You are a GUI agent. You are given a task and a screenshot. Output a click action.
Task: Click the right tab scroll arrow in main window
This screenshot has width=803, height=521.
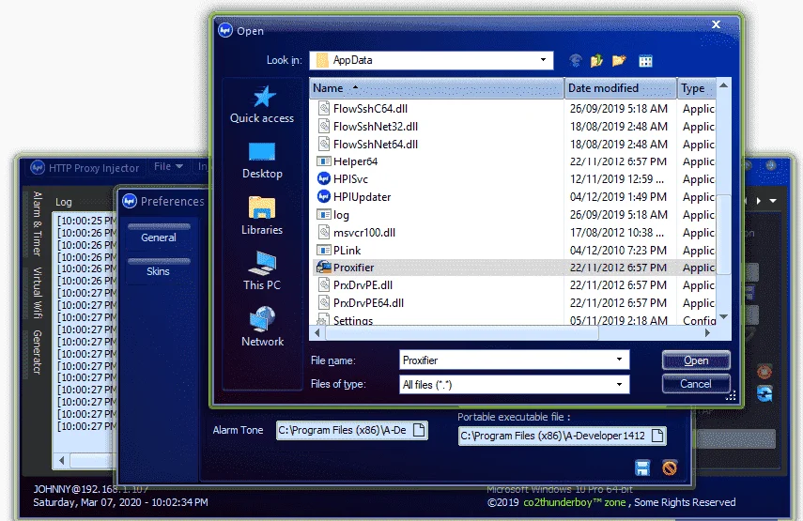point(759,201)
